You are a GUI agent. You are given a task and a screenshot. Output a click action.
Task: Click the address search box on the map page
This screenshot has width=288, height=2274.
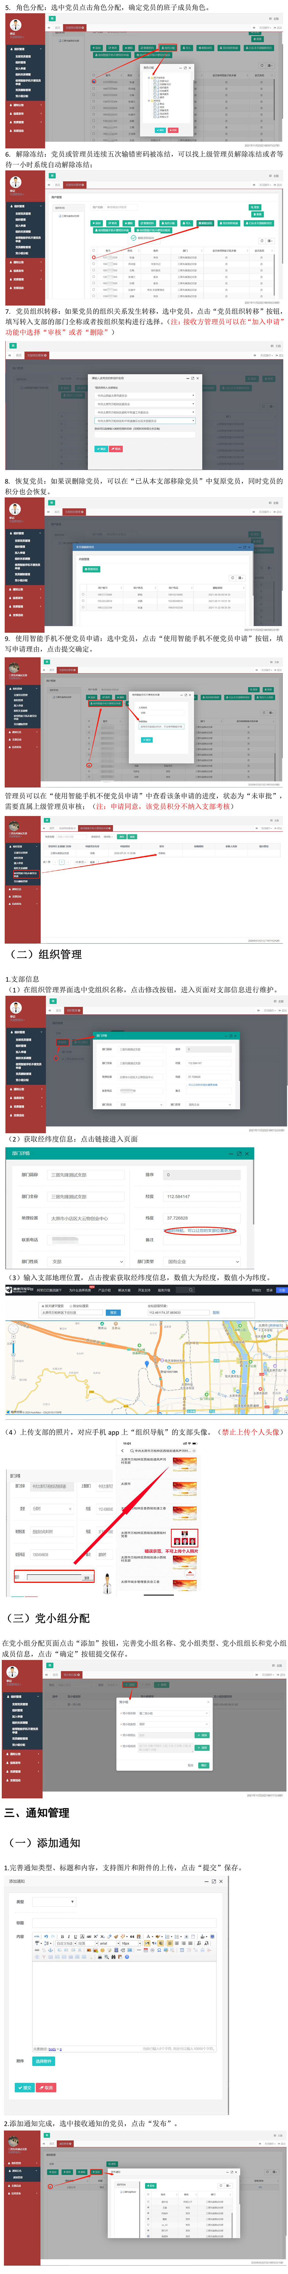click(72, 1313)
